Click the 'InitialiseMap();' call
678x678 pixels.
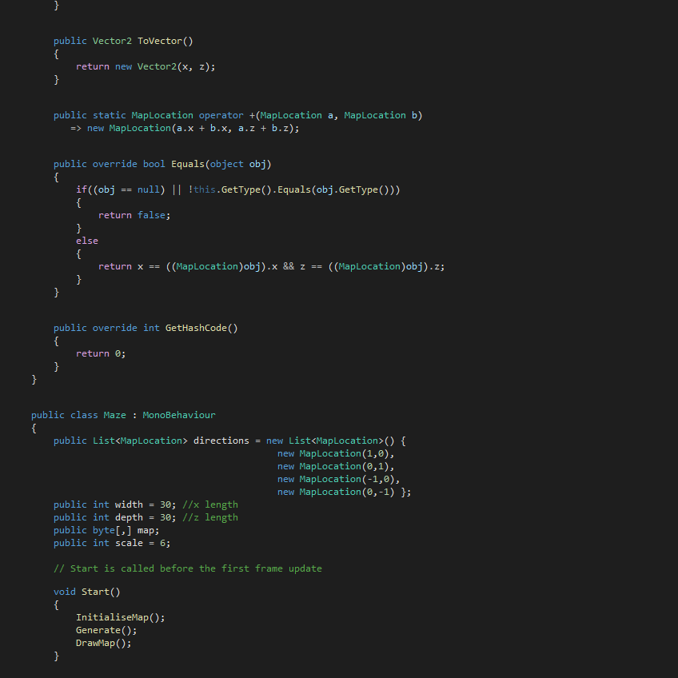point(120,617)
